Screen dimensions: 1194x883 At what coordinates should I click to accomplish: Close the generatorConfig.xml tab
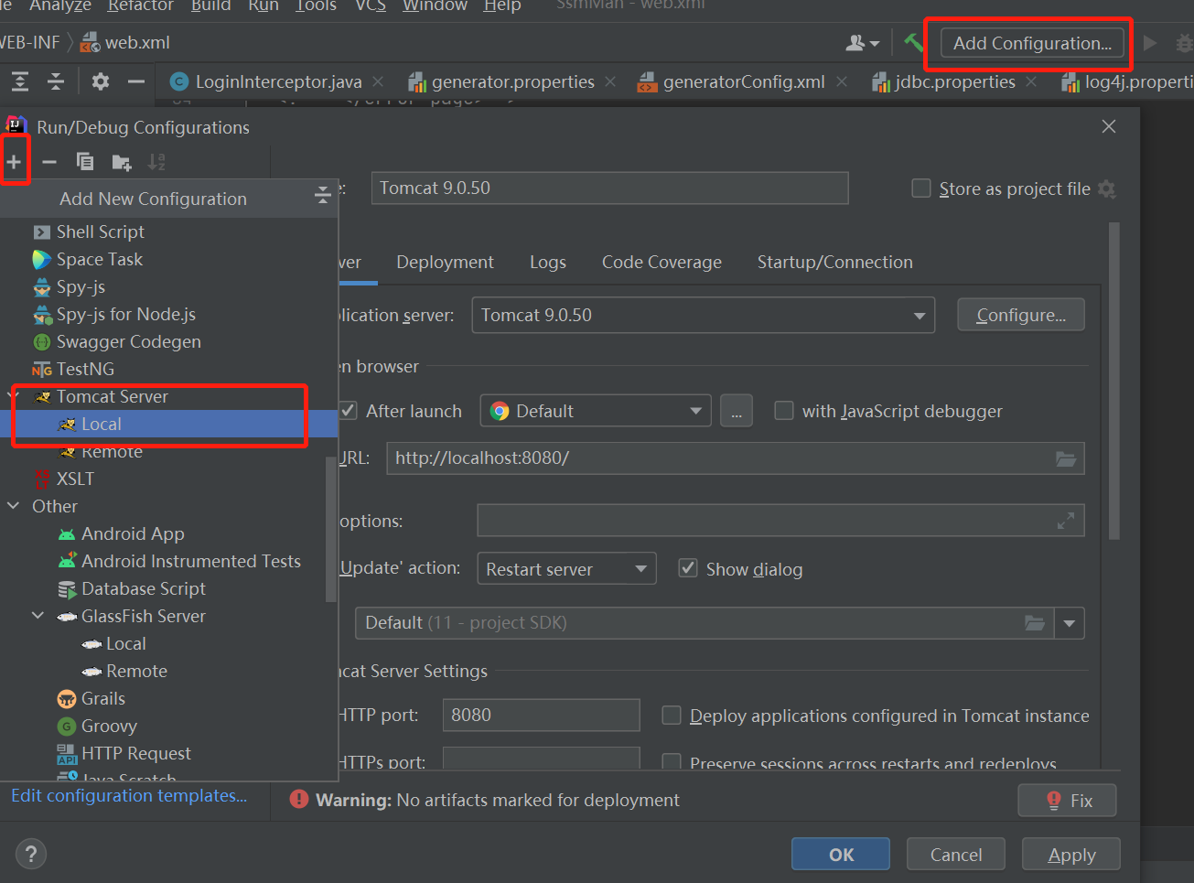click(842, 81)
